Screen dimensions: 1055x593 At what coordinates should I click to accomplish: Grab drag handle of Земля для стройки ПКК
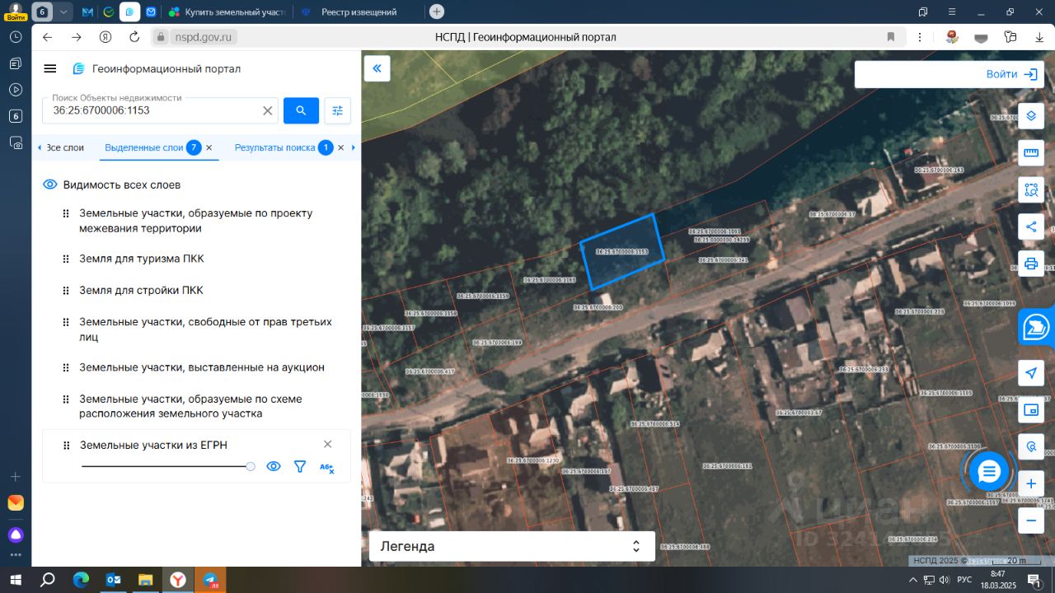tap(66, 291)
